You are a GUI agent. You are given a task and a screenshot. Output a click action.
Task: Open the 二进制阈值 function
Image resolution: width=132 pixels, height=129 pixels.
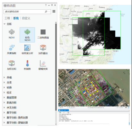point(43,34)
